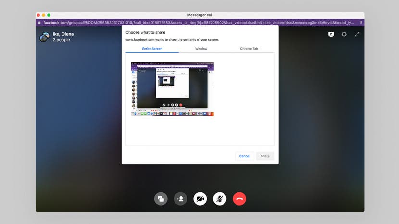Click the Share button

coord(265,156)
